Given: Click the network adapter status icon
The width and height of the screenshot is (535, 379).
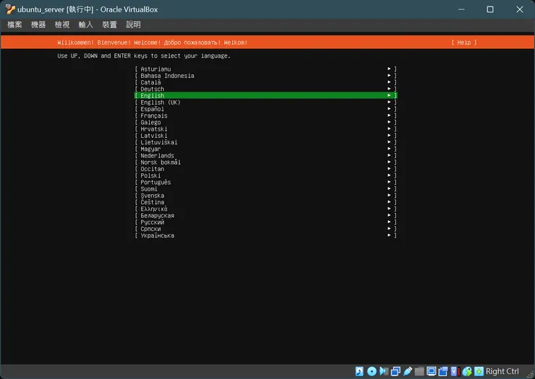Looking at the screenshot, I should point(395,371).
